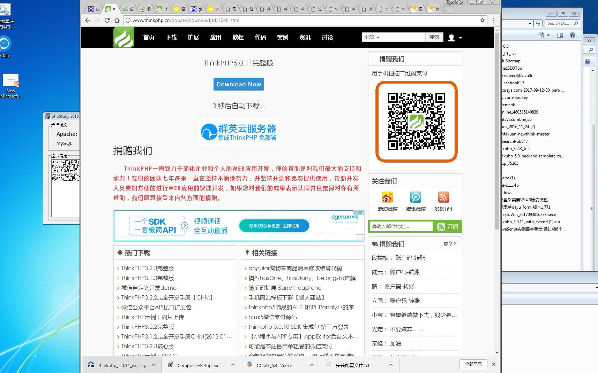Click the site info icon in address bar
Screen dimensions: 598x373
(x=128, y=20)
